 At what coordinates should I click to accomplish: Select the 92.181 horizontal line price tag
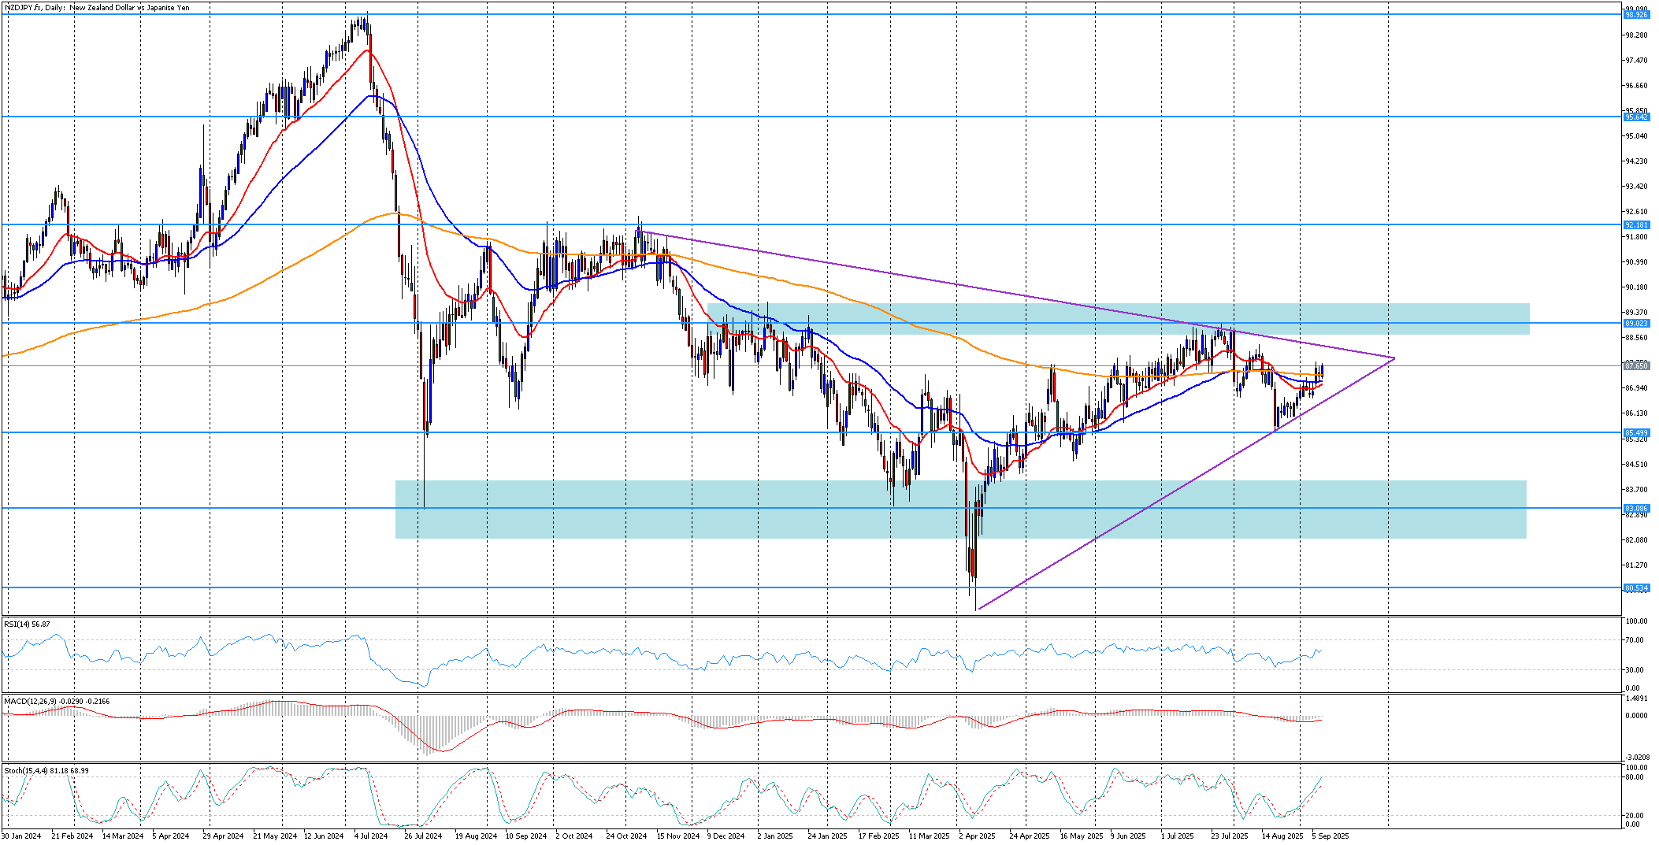pos(1636,225)
